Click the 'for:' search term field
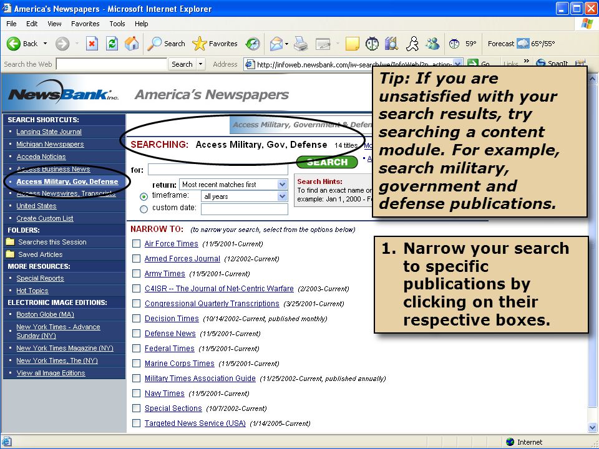Screen dimensions: 599x449 218,170
